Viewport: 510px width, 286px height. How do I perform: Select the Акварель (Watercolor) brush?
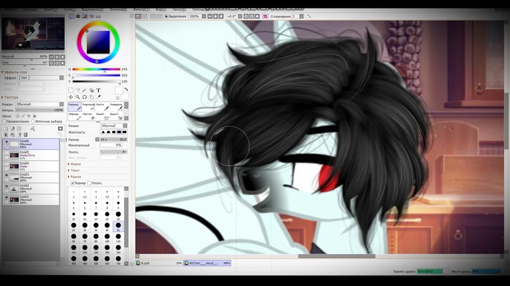tap(116, 107)
